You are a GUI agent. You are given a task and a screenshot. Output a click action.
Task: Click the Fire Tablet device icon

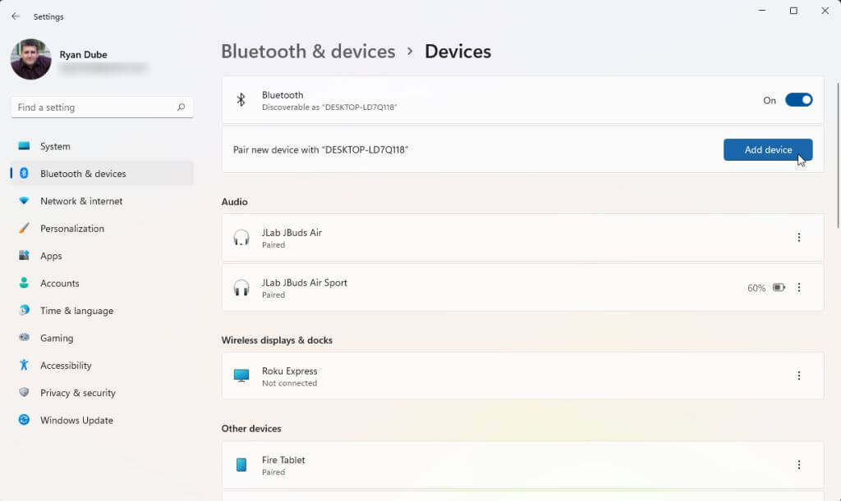[x=241, y=465]
